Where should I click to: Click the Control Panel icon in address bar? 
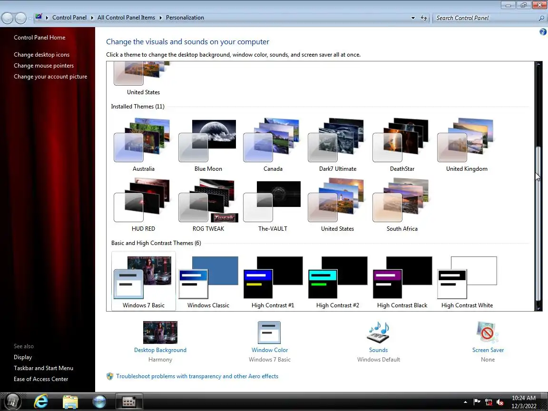pyautogui.click(x=39, y=17)
